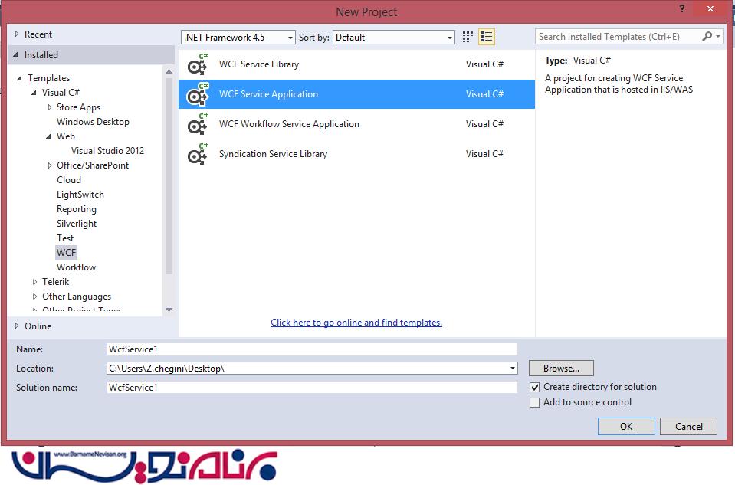Expand the Telerik node
The height and width of the screenshot is (485, 735).
coord(34,282)
